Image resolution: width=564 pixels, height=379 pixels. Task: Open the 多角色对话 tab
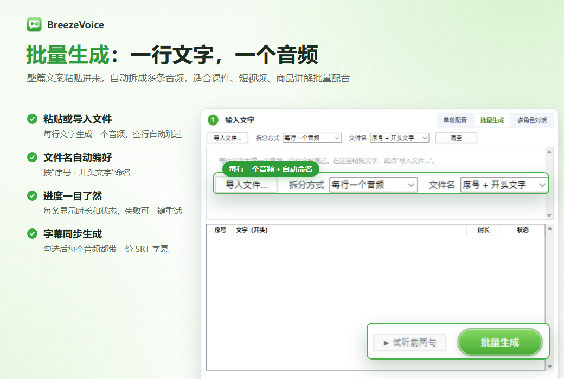[531, 120]
